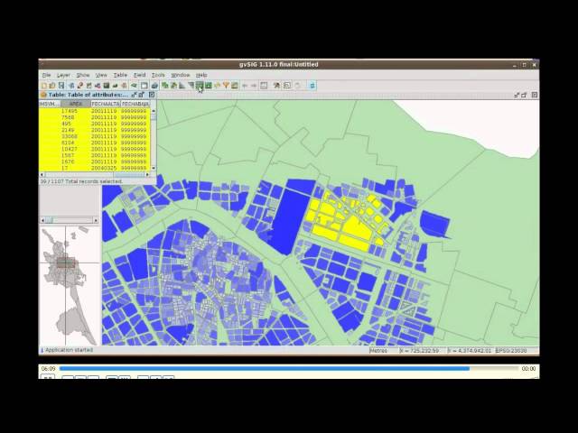Click the Sort descending toolbar icon
This screenshot has width=578, height=433.
tap(191, 86)
